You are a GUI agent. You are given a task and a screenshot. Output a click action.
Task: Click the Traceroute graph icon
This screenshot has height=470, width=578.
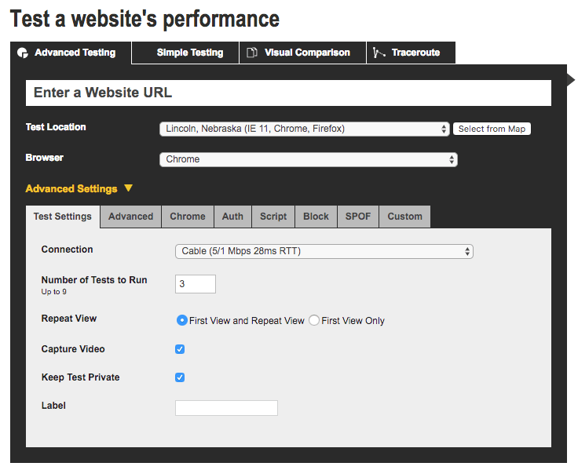(x=379, y=53)
